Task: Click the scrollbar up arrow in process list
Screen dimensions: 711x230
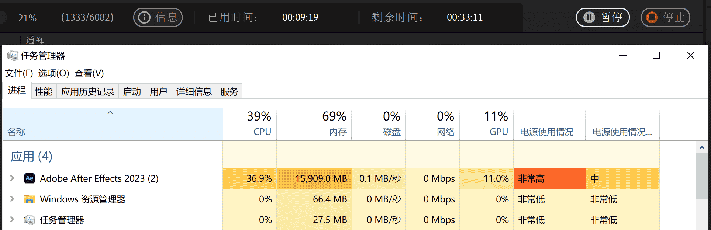Action: tap(702, 148)
